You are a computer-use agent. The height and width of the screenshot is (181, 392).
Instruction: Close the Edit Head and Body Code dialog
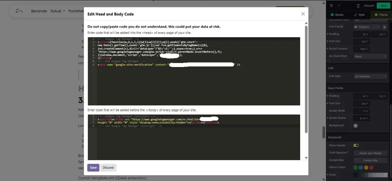tap(303, 14)
